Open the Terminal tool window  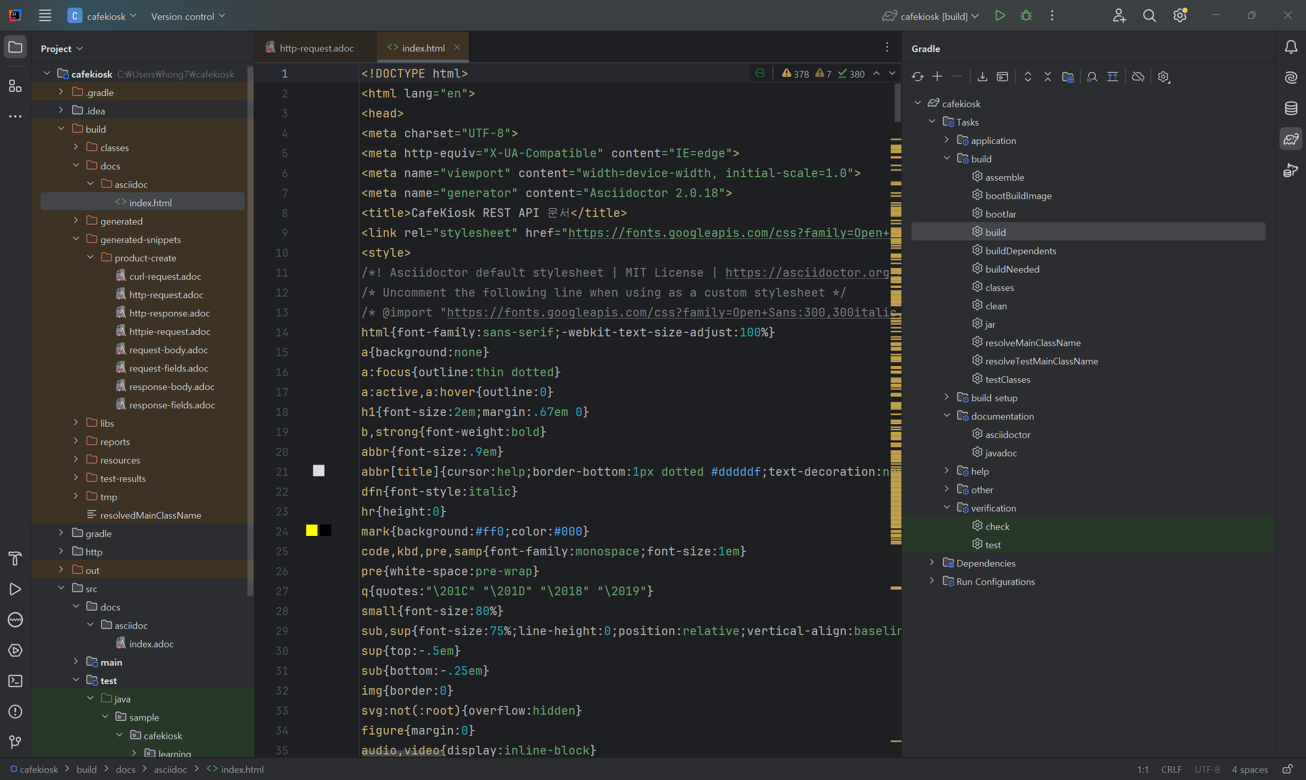click(15, 680)
